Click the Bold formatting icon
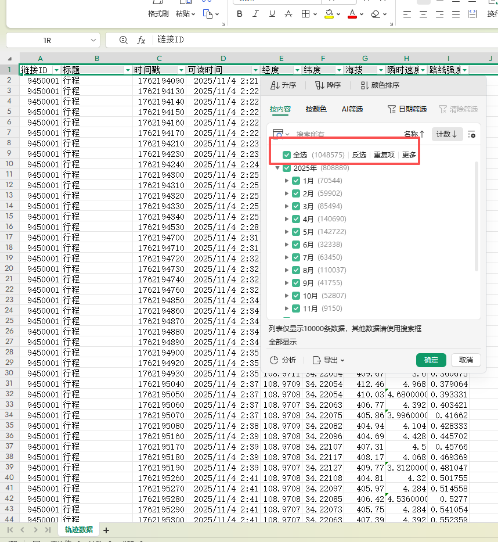Image resolution: width=498 pixels, height=542 pixels. (x=240, y=14)
